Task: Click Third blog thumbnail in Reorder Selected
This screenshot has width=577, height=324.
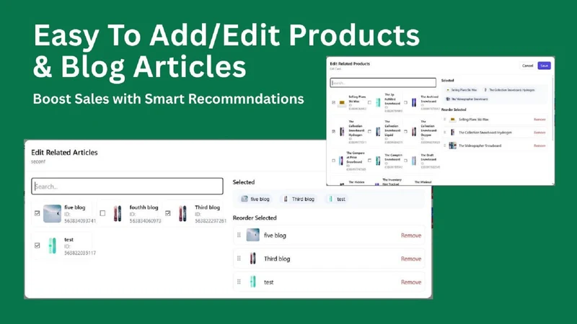Action: (253, 258)
